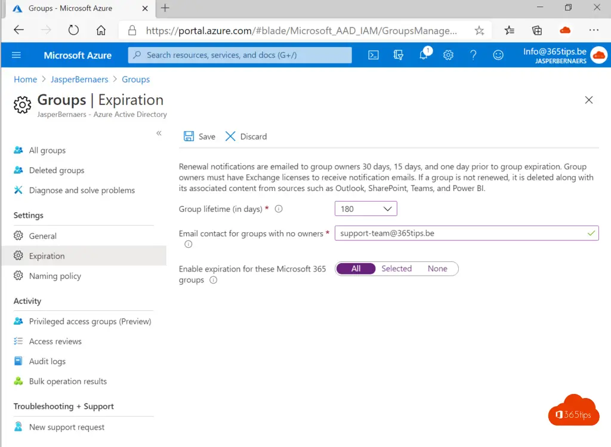The width and height of the screenshot is (611, 447).
Task: Select the Groups - Microsoft Azure browser tab
Action: click(80, 8)
